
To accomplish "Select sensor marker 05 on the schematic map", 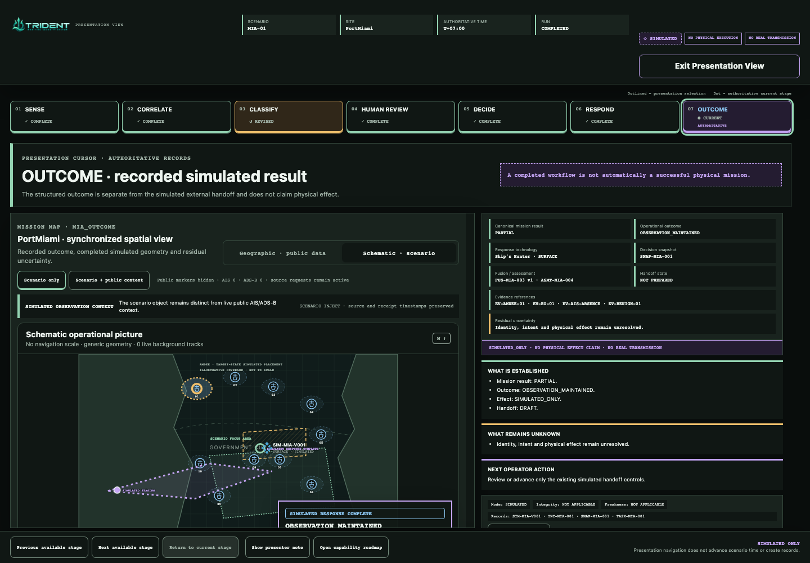I will coord(321,435).
